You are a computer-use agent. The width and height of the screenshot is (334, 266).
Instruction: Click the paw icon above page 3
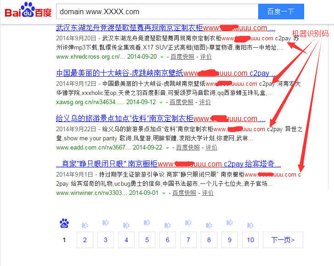(105, 223)
